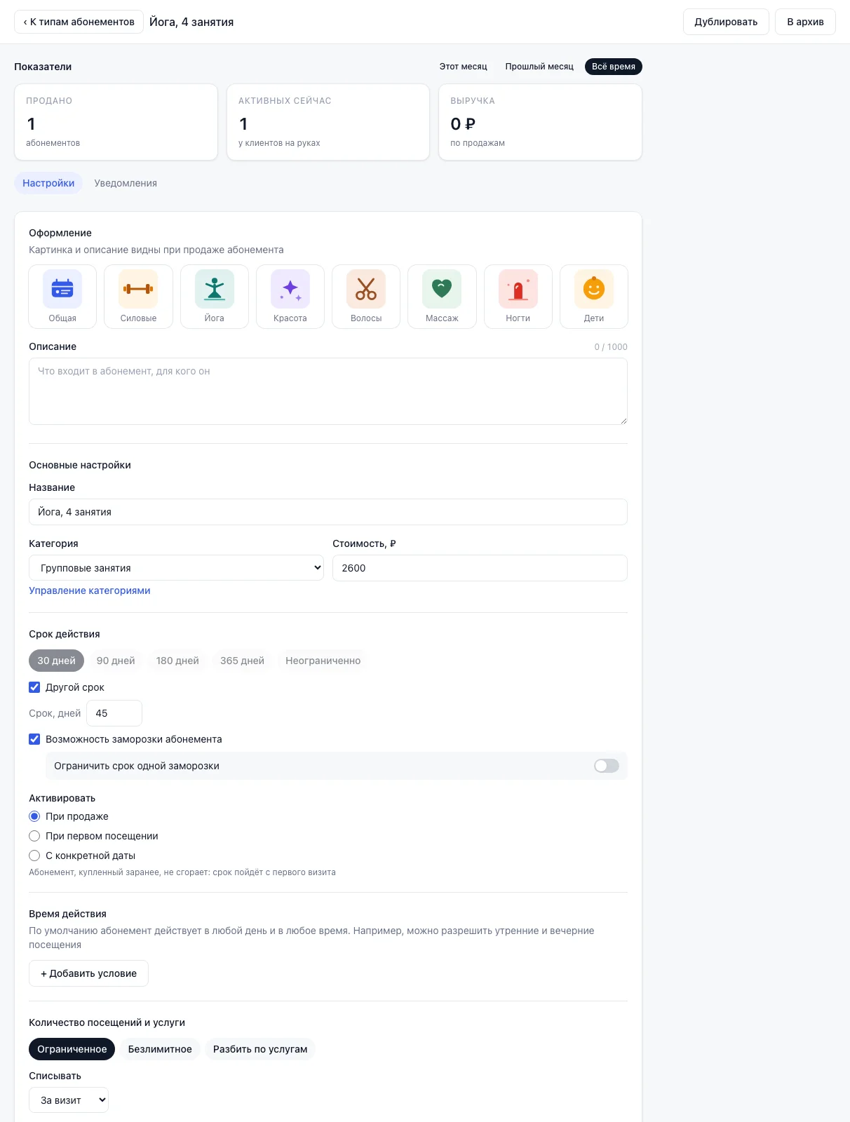Show stats for Прошлый месяц

coord(539,67)
